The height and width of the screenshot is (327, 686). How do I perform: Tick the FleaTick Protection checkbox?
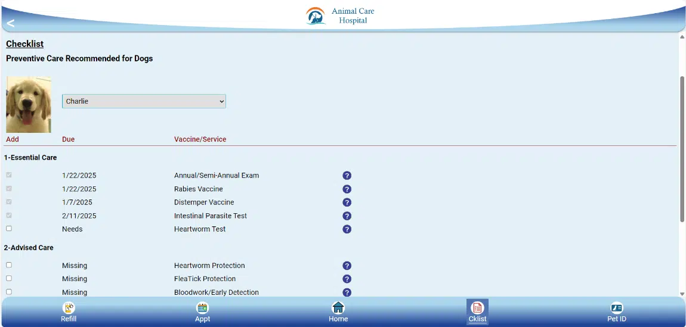click(9, 278)
